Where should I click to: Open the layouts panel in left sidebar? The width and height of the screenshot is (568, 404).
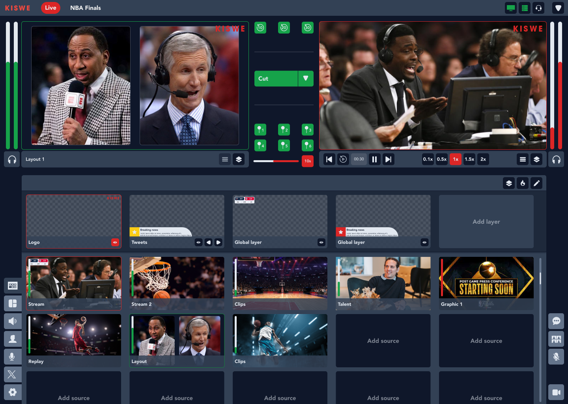click(x=13, y=303)
